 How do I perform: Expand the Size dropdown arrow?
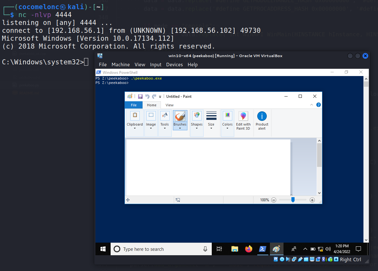coord(211,128)
